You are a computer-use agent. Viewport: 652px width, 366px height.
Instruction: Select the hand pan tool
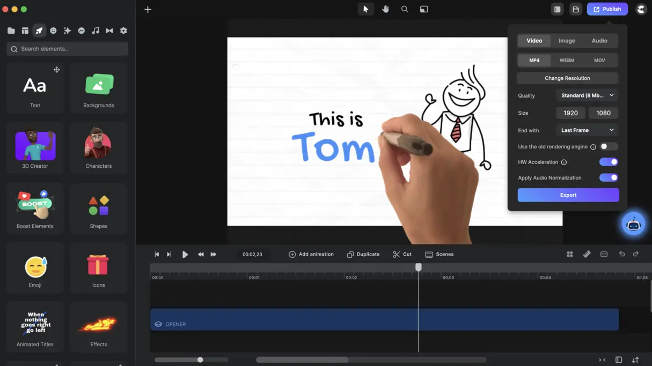click(x=385, y=9)
